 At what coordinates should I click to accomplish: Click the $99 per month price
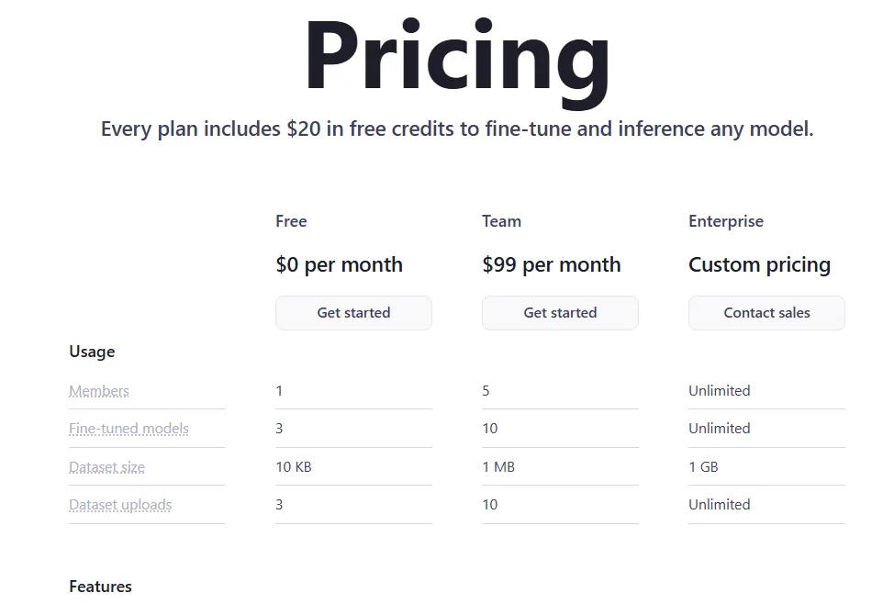coord(552,264)
